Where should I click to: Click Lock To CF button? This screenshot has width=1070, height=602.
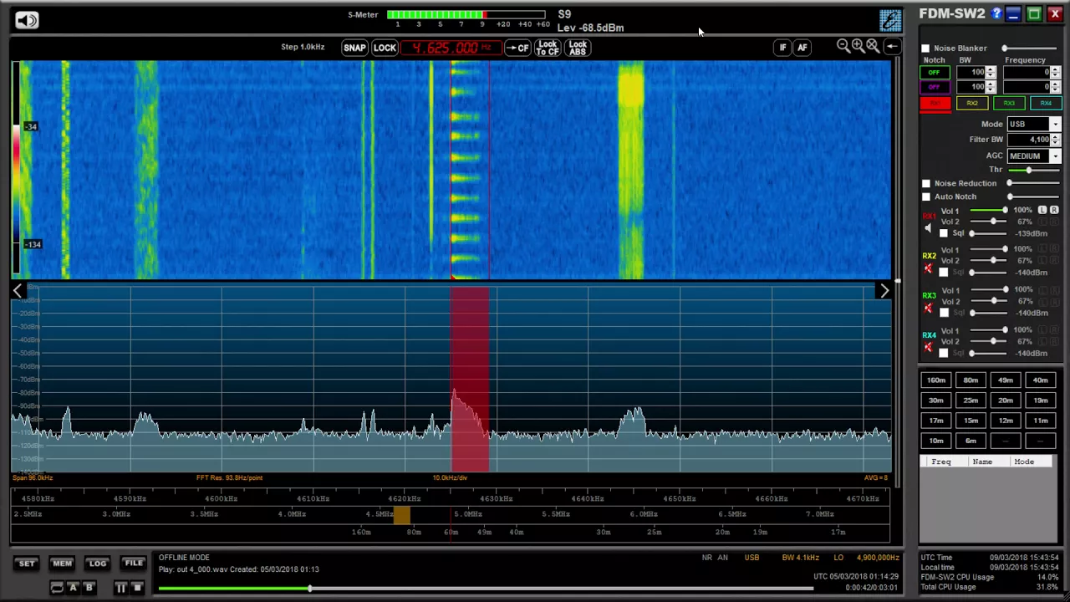[548, 48]
